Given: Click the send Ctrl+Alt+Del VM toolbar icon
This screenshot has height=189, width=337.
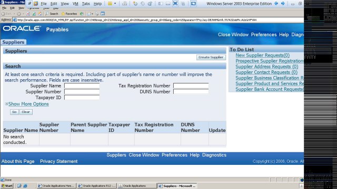Looking at the screenshot, I should [124, 4].
